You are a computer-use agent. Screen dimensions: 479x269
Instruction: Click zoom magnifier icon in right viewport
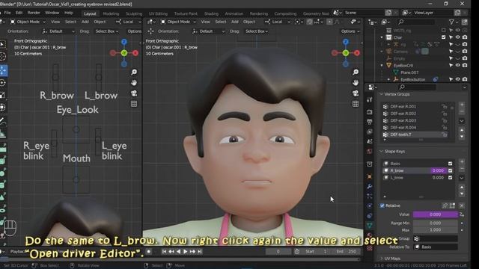coord(356,72)
